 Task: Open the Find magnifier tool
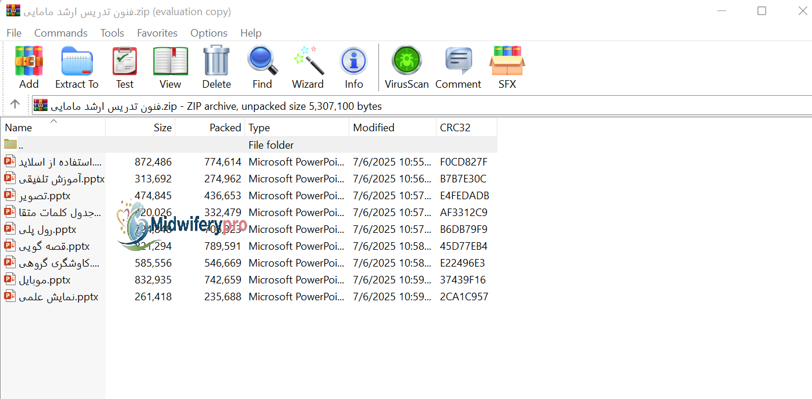pos(262,67)
